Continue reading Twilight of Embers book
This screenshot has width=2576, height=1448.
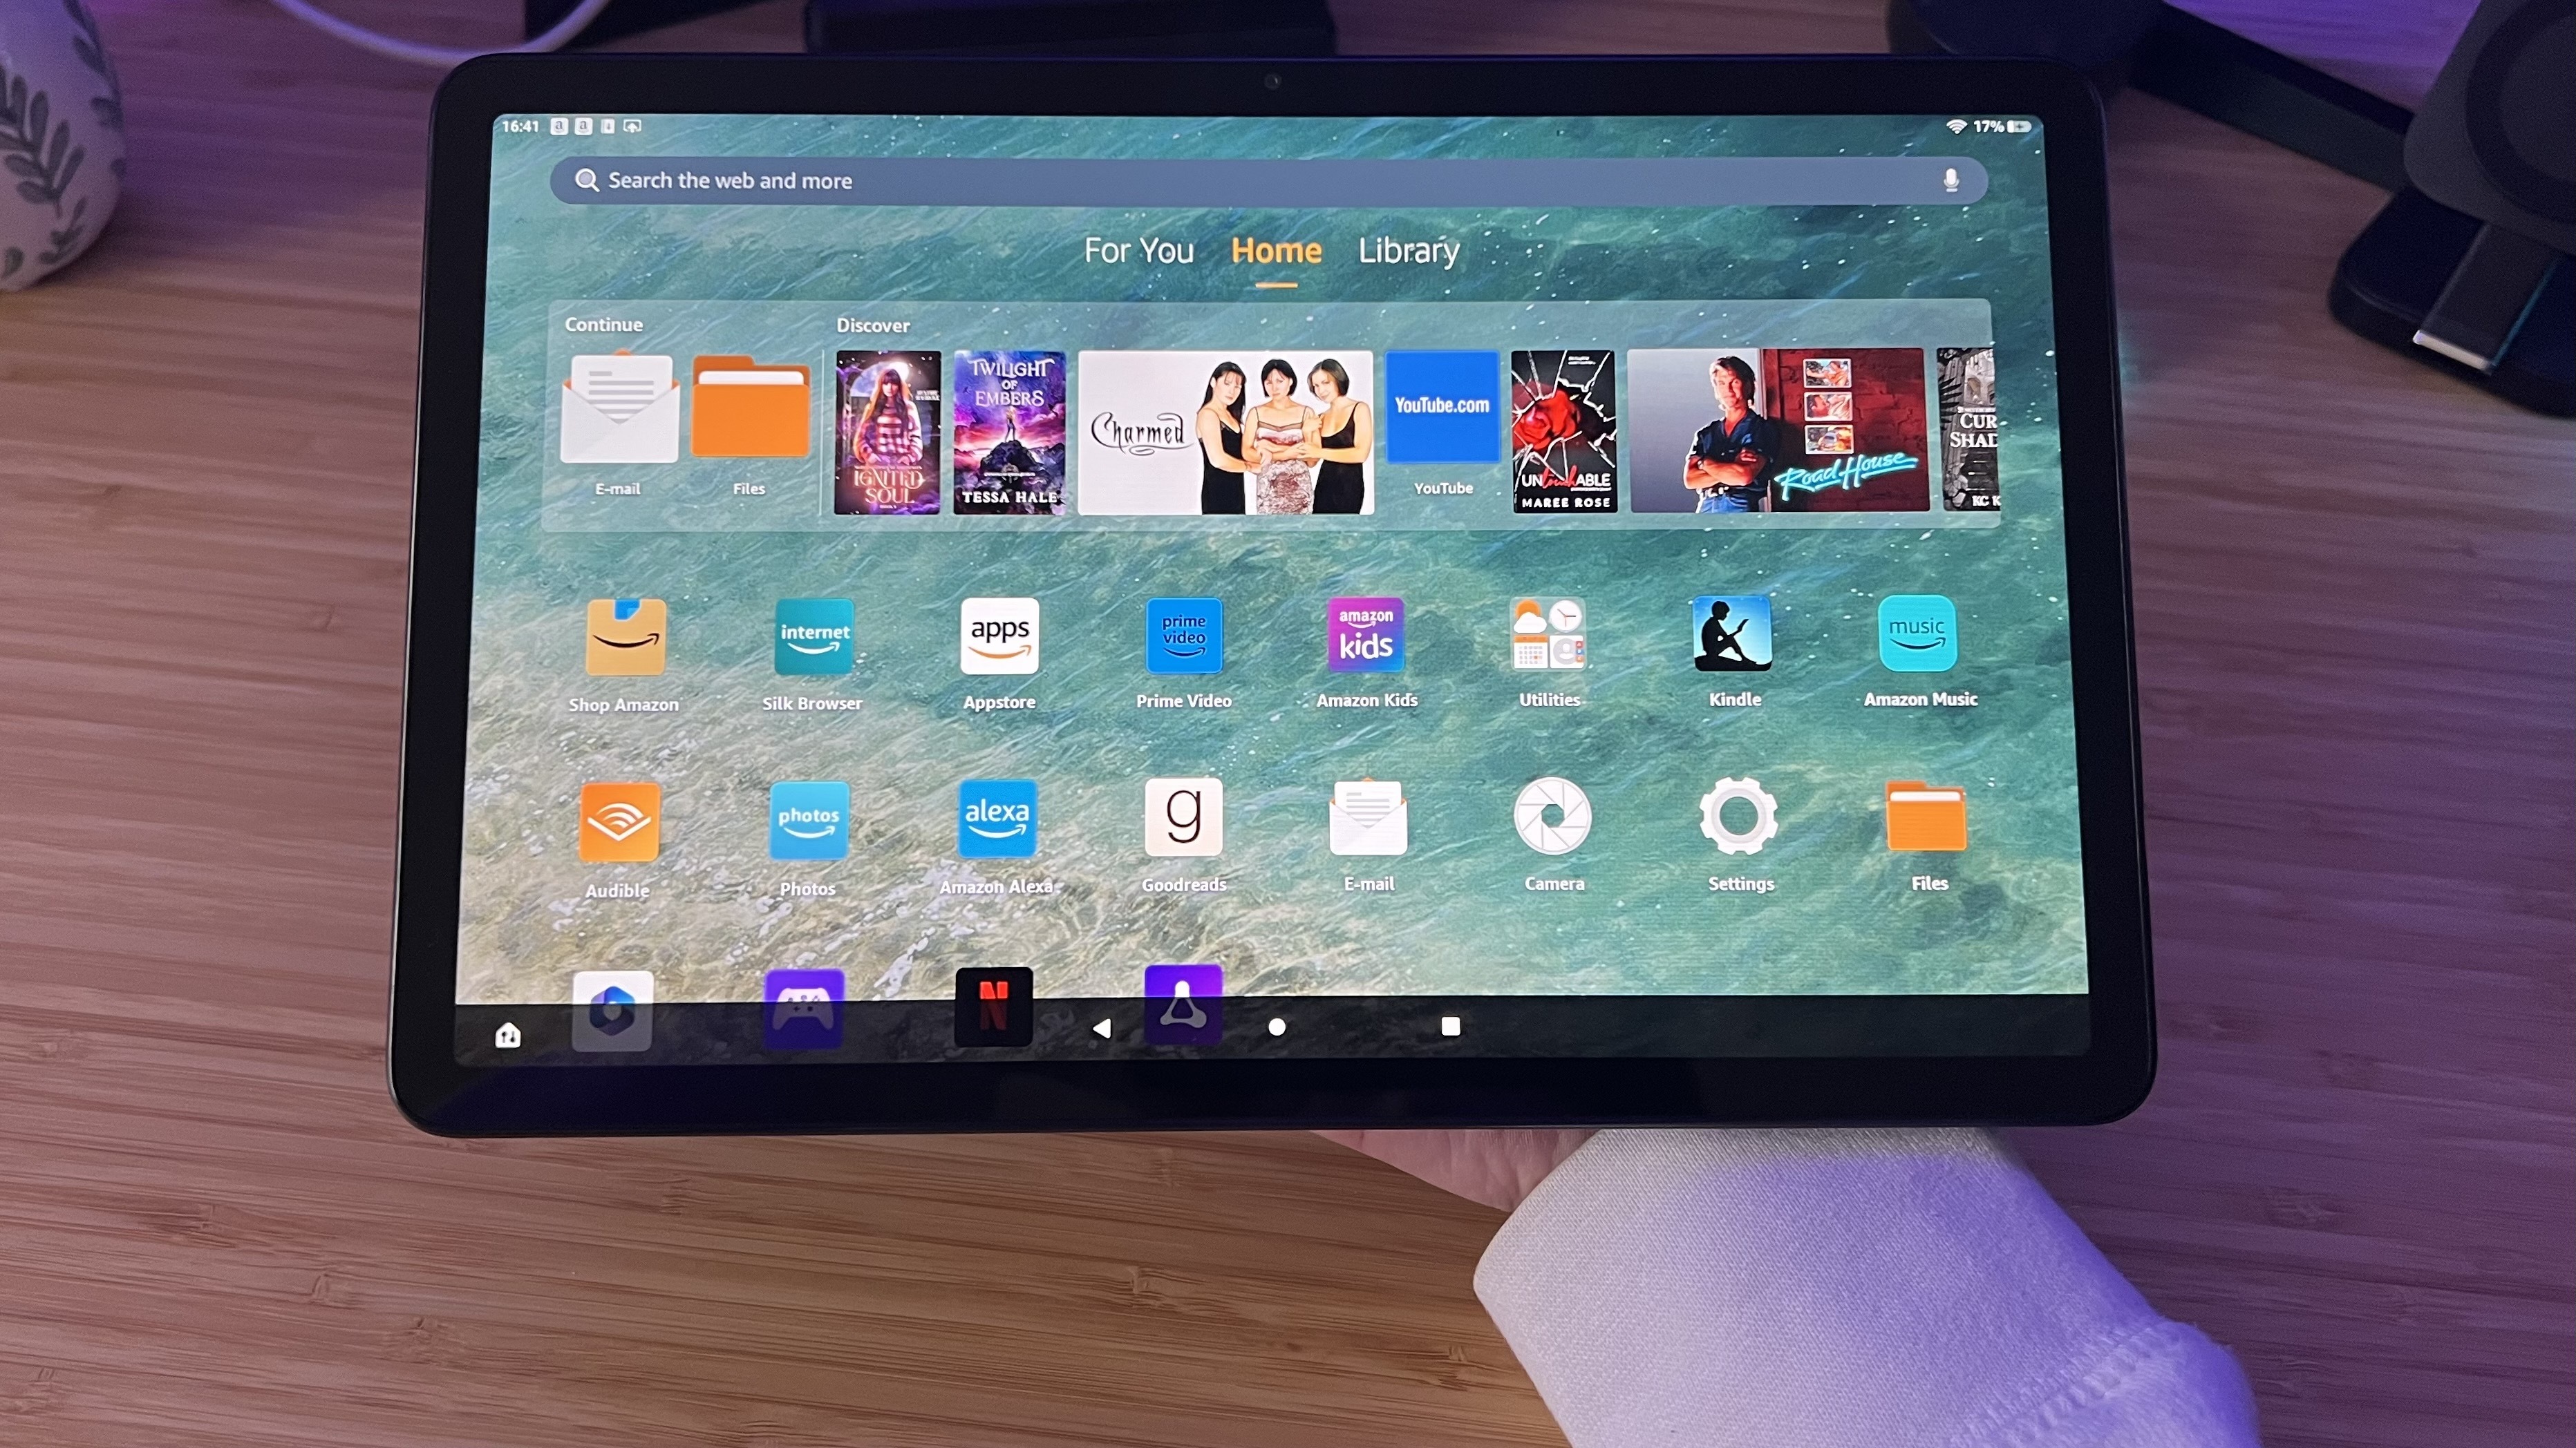[x=1005, y=430]
